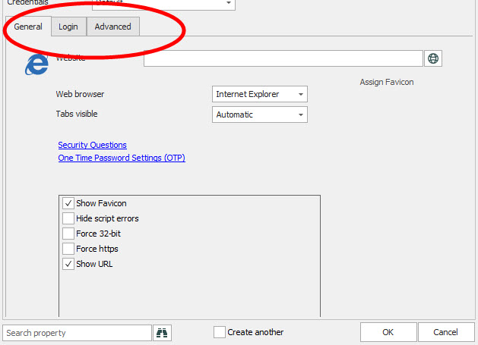The width and height of the screenshot is (478, 345).
Task: Click inside the Search property field
Action: tap(77, 332)
